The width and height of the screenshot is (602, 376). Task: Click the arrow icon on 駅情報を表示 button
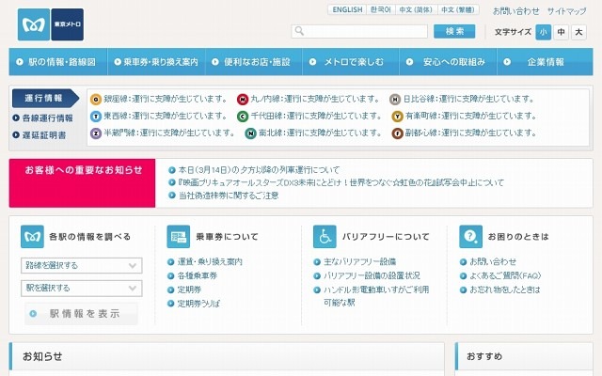pos(34,313)
